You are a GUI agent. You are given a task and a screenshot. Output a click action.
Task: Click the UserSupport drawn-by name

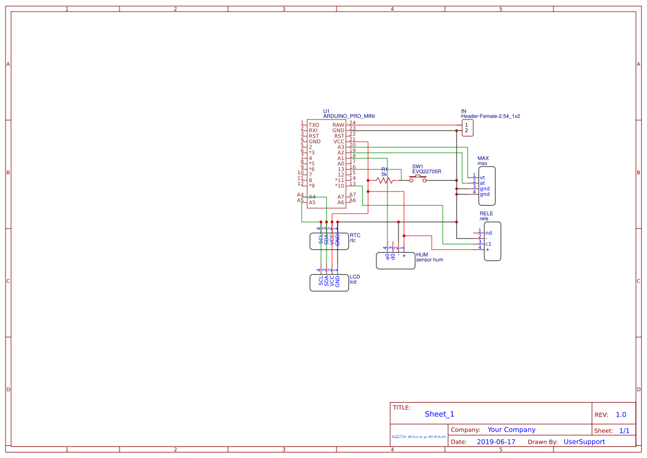point(584,442)
